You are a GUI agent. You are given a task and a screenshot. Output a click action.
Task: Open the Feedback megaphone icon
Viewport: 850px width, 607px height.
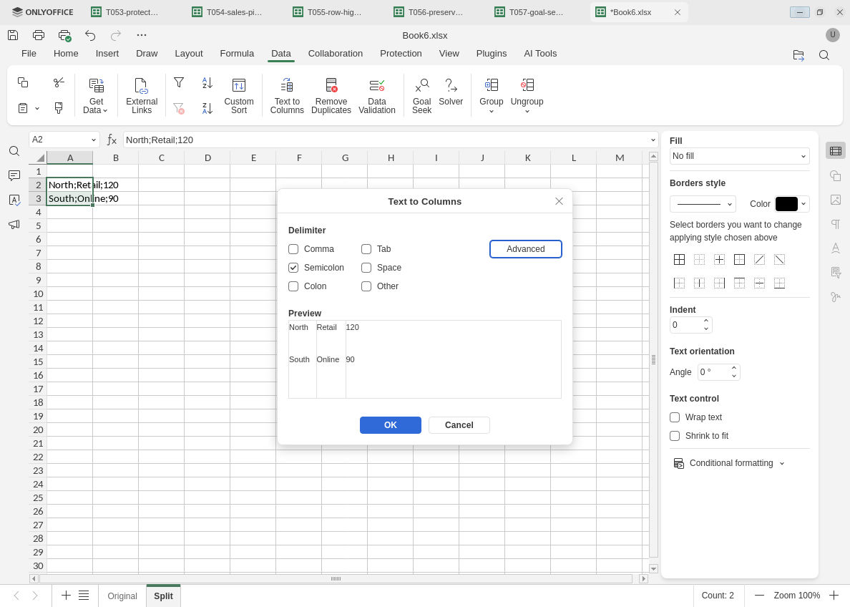(14, 224)
